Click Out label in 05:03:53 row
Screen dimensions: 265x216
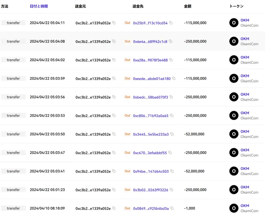127,115
